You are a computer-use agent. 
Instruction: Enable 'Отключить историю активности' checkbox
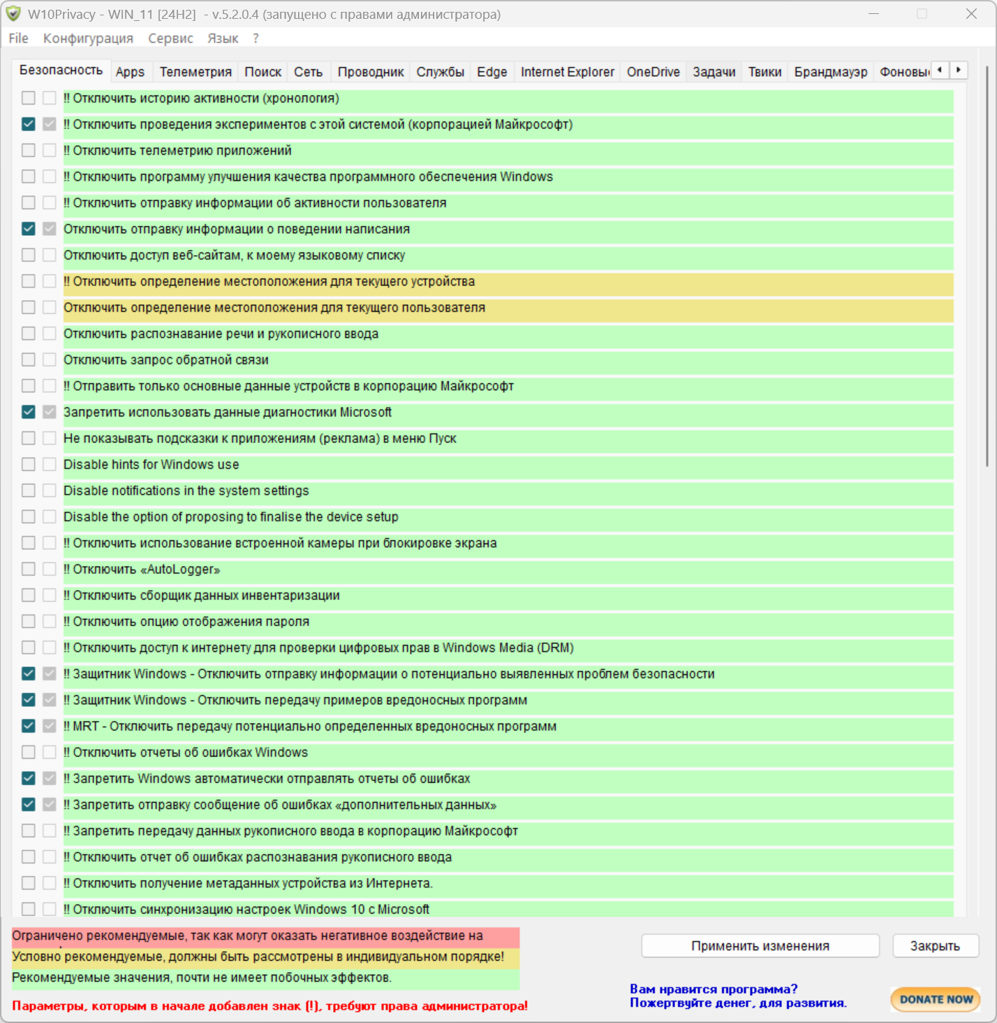(29, 98)
